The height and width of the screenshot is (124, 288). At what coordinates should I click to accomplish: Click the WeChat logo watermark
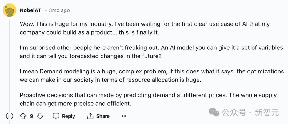tap(214, 112)
